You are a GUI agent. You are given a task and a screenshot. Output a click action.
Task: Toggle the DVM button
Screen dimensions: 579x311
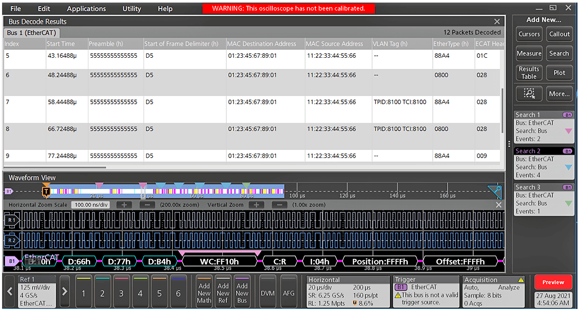click(x=268, y=292)
